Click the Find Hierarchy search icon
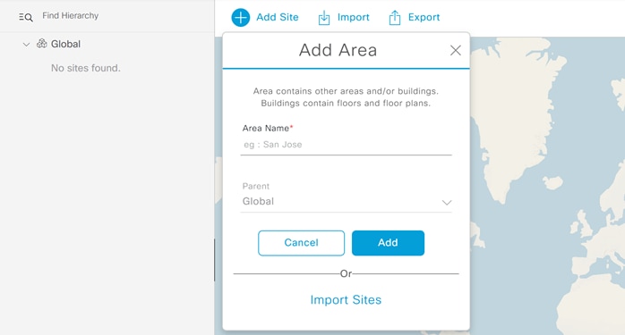625x335 pixels. coord(26,17)
